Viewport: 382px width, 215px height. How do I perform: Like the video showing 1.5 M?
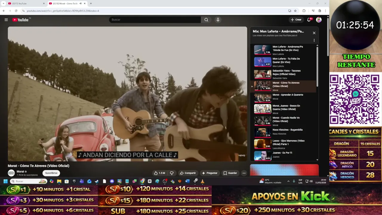point(159,173)
